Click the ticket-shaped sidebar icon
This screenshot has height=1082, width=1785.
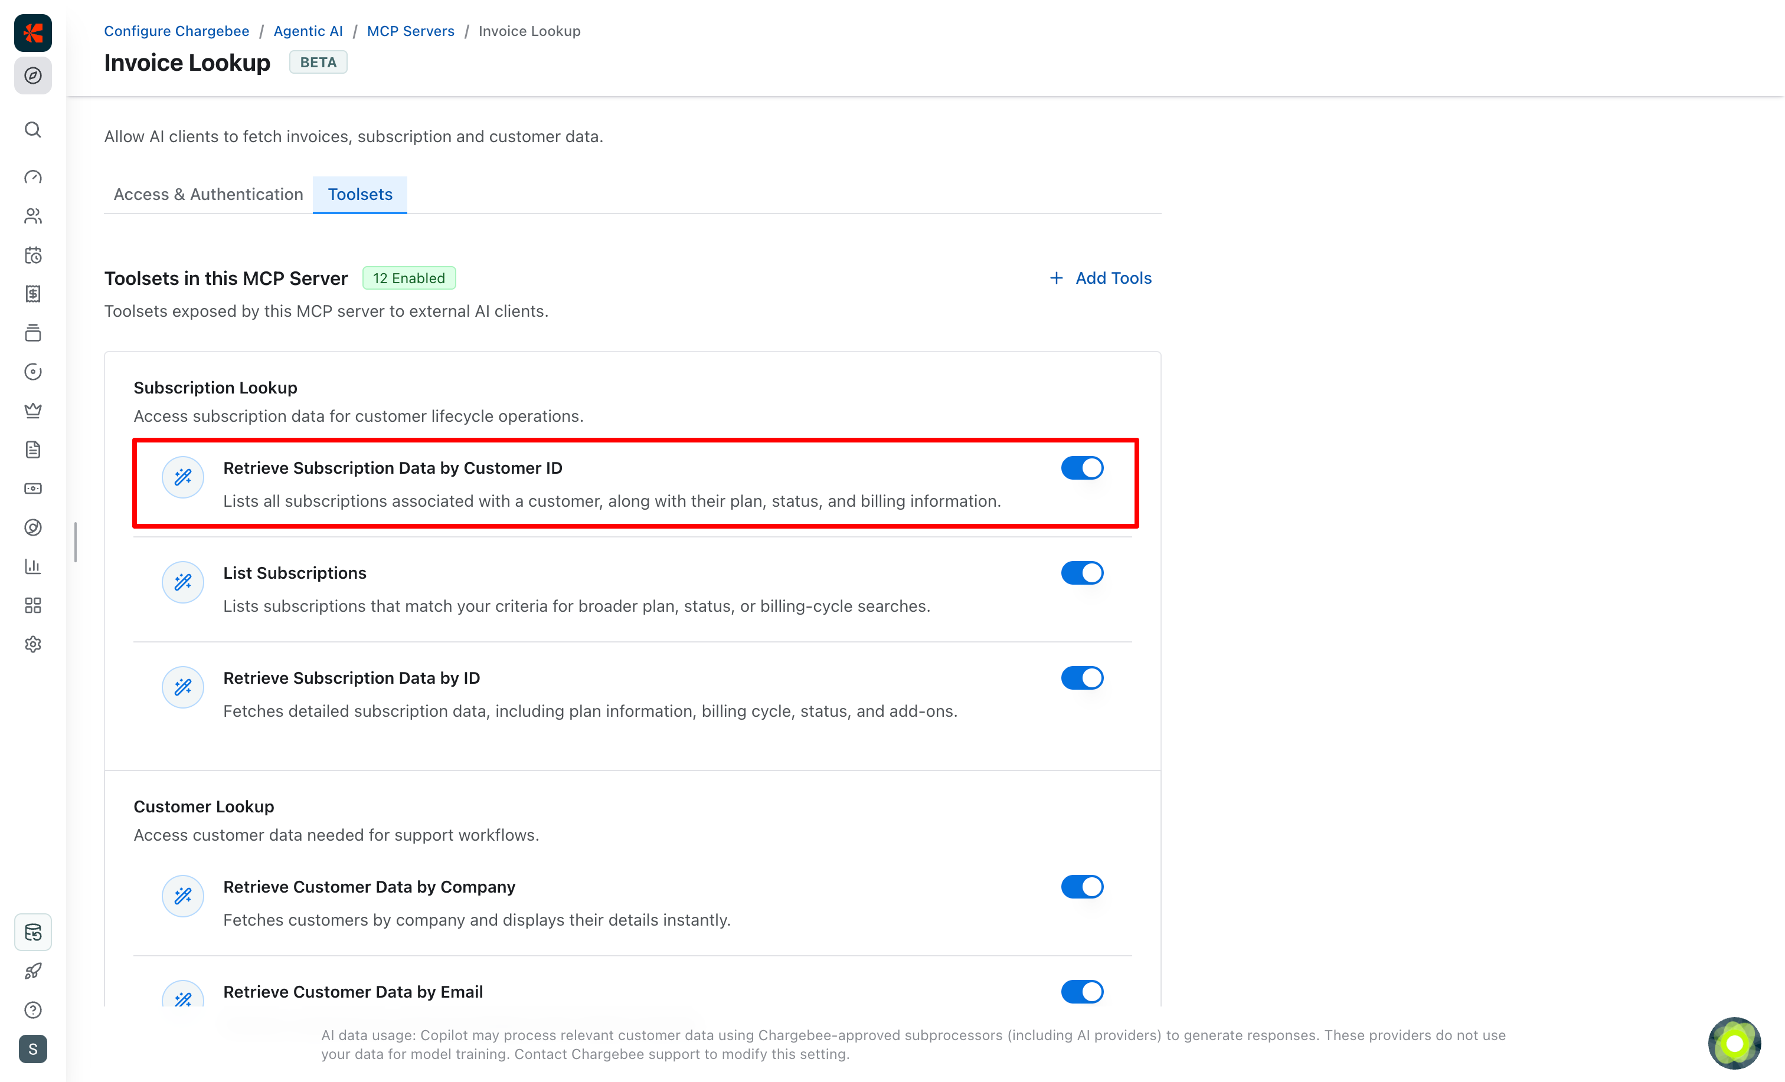click(x=32, y=488)
